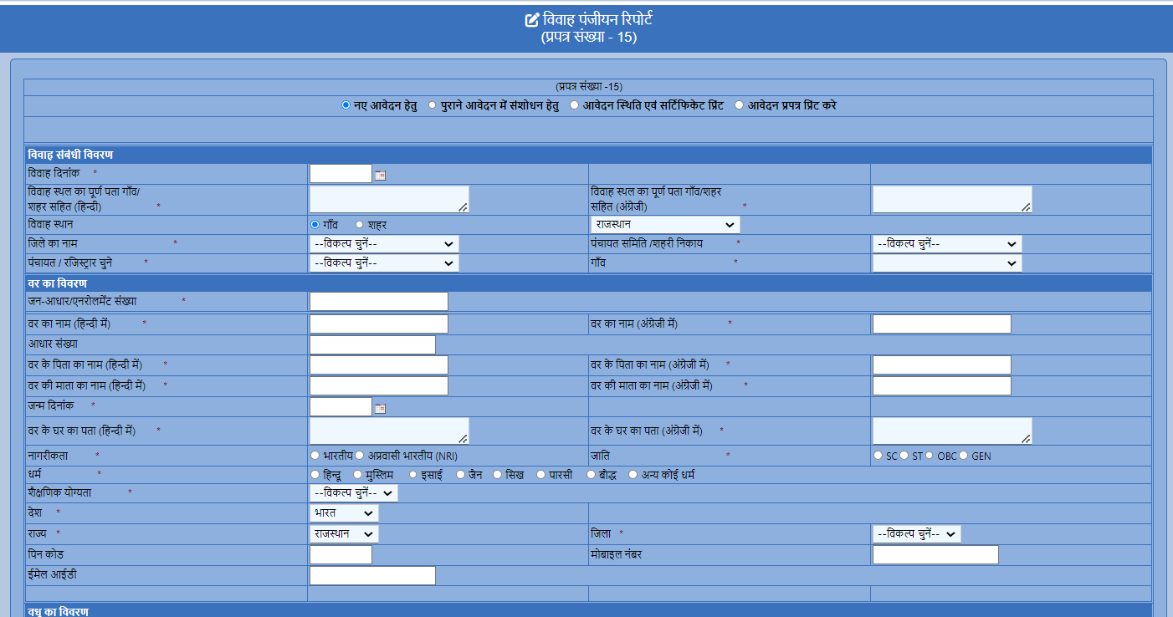Expand the गाँव dropdown list

pos(946,263)
